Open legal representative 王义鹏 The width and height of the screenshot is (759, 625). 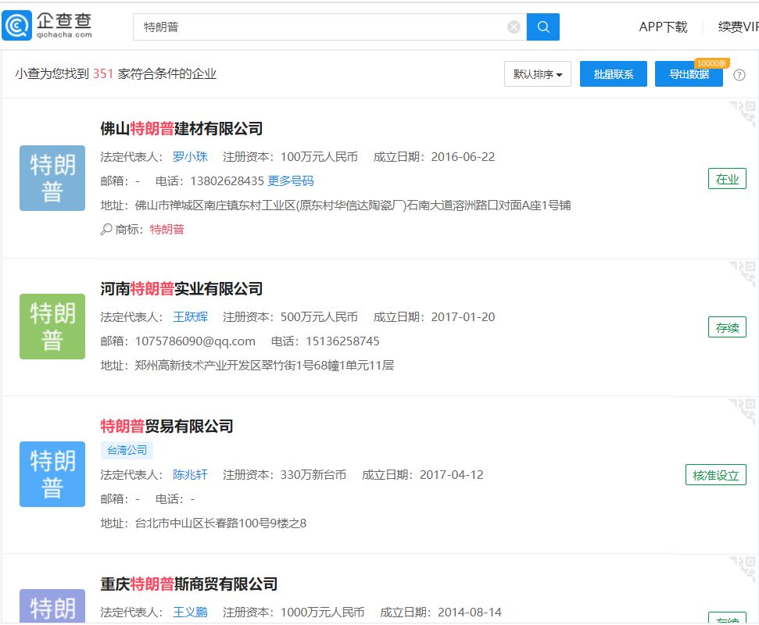pos(190,612)
